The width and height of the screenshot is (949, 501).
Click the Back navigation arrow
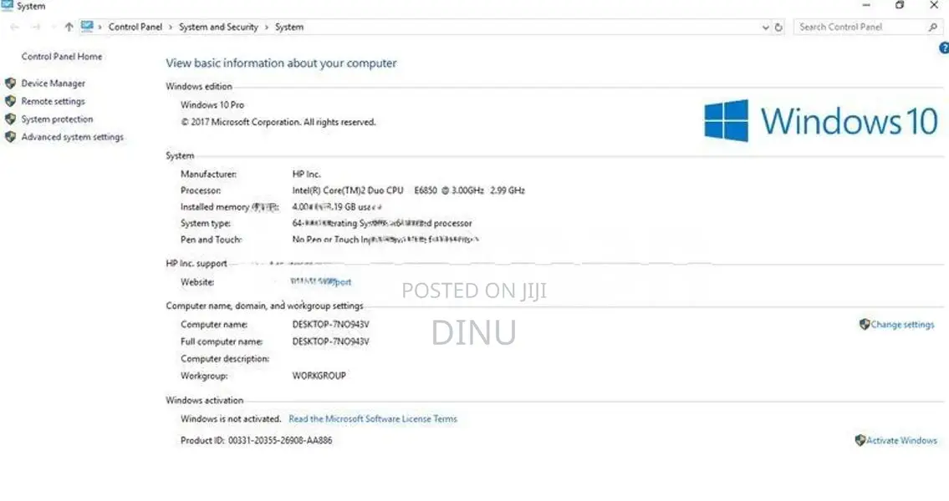point(14,28)
